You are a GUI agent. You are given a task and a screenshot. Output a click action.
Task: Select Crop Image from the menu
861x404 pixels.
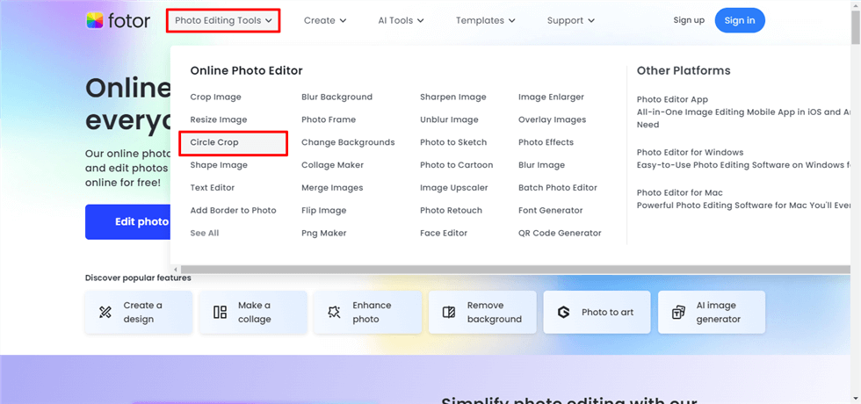click(216, 97)
